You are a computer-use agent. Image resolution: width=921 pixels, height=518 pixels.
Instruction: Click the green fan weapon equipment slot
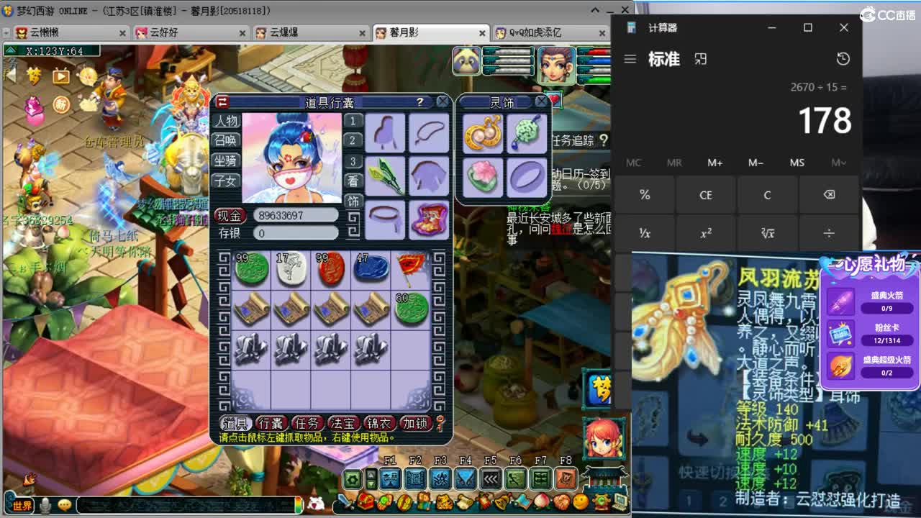(x=386, y=176)
